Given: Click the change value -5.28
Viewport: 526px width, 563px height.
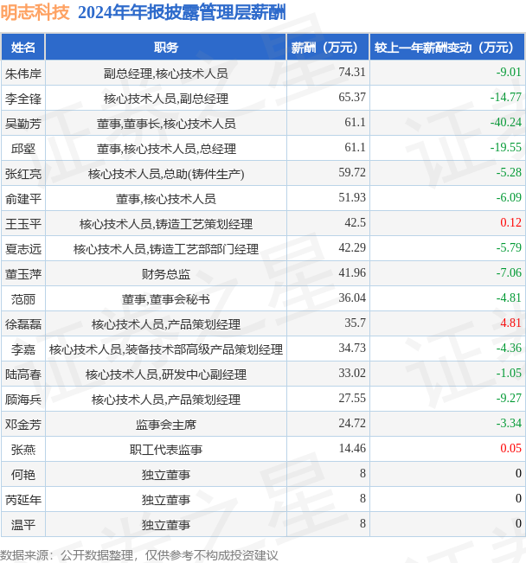Looking at the screenshot, I should pyautogui.click(x=509, y=172).
